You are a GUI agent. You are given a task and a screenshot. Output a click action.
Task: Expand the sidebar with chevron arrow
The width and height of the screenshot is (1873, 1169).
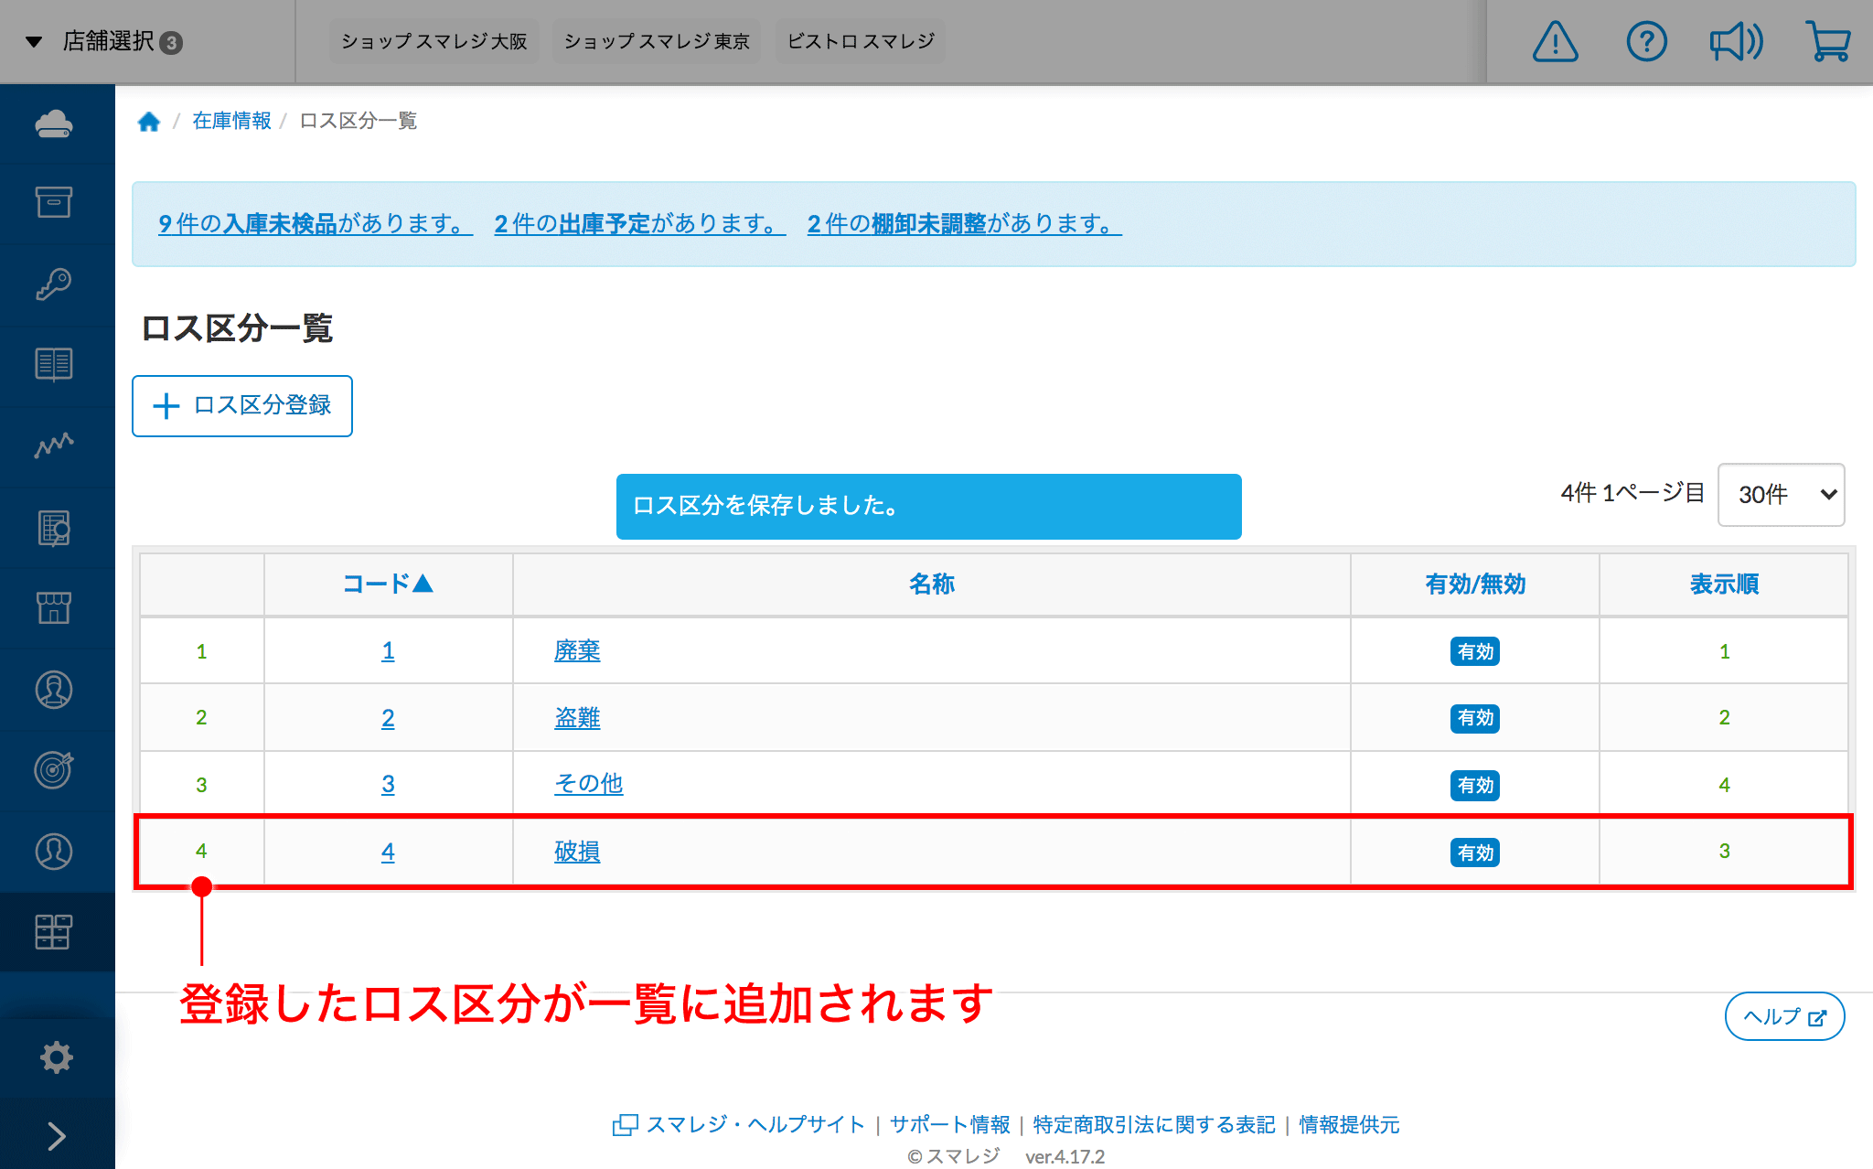(x=56, y=1135)
